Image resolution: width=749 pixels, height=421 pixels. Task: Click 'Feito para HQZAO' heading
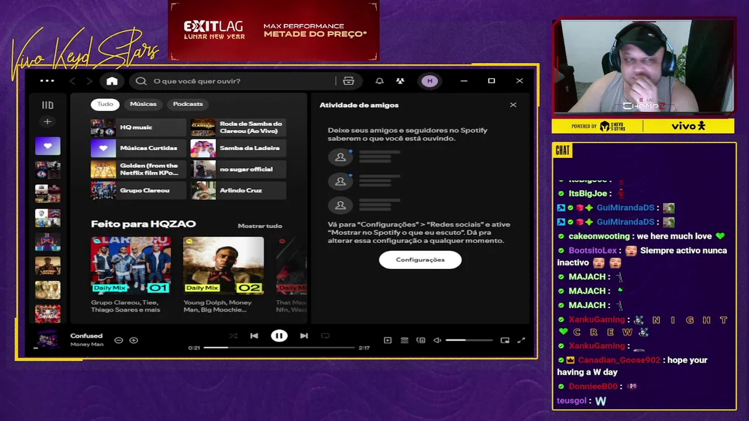pos(143,224)
